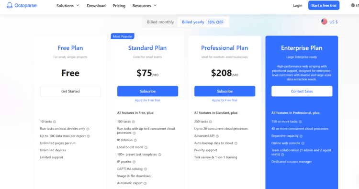The image size is (359, 189).
Task: Open info icon for 10K data rows
Action: click(89, 136)
